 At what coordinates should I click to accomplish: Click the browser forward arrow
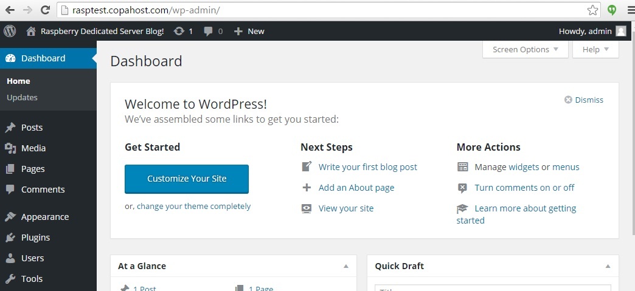point(27,10)
